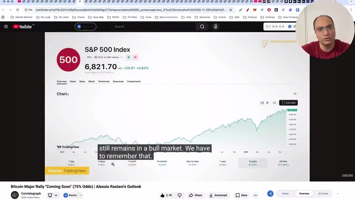Download the video
Screen dimensions: 355x200
(218, 195)
